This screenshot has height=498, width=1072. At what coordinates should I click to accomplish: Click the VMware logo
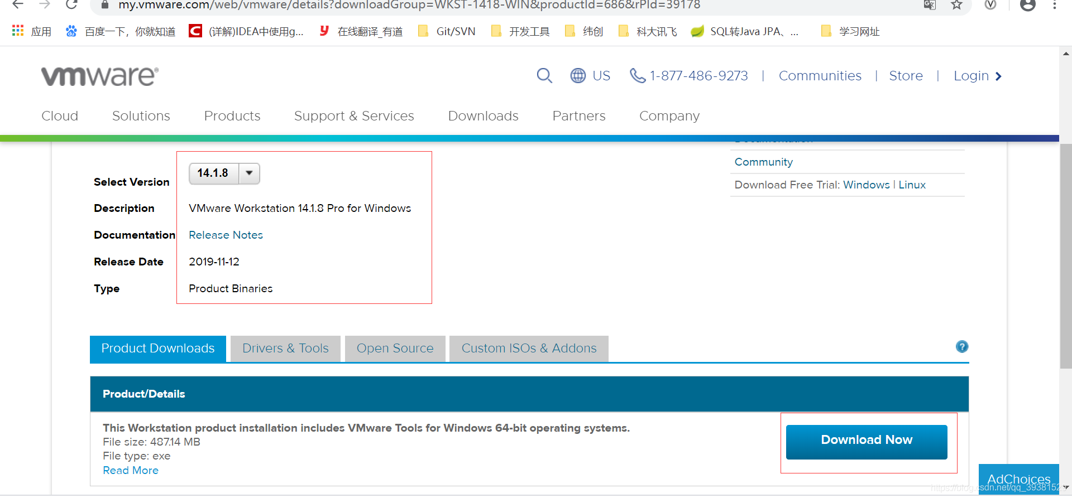100,76
